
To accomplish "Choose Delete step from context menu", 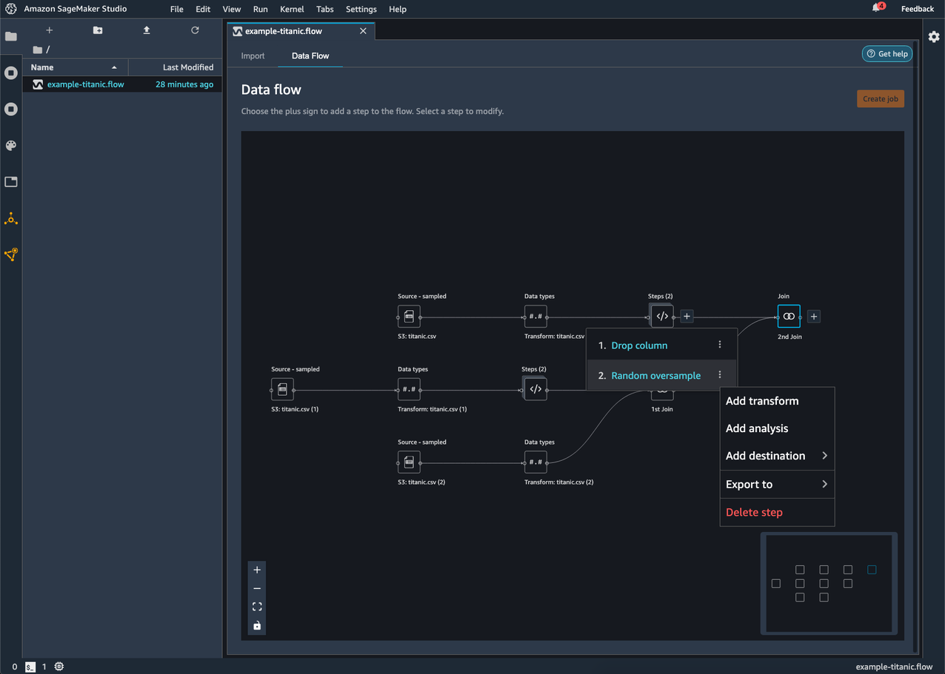I will (777, 512).
